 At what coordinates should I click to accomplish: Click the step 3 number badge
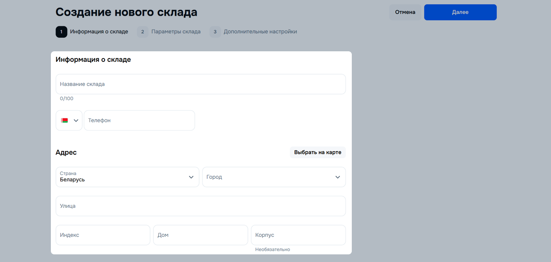point(215,32)
